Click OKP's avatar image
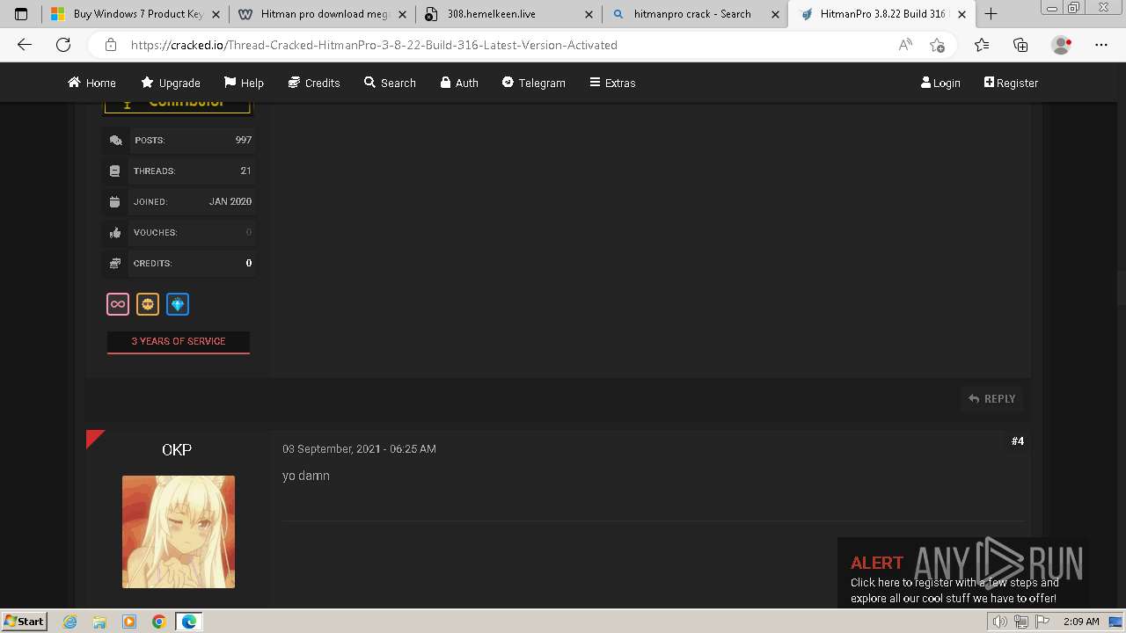 tap(179, 532)
